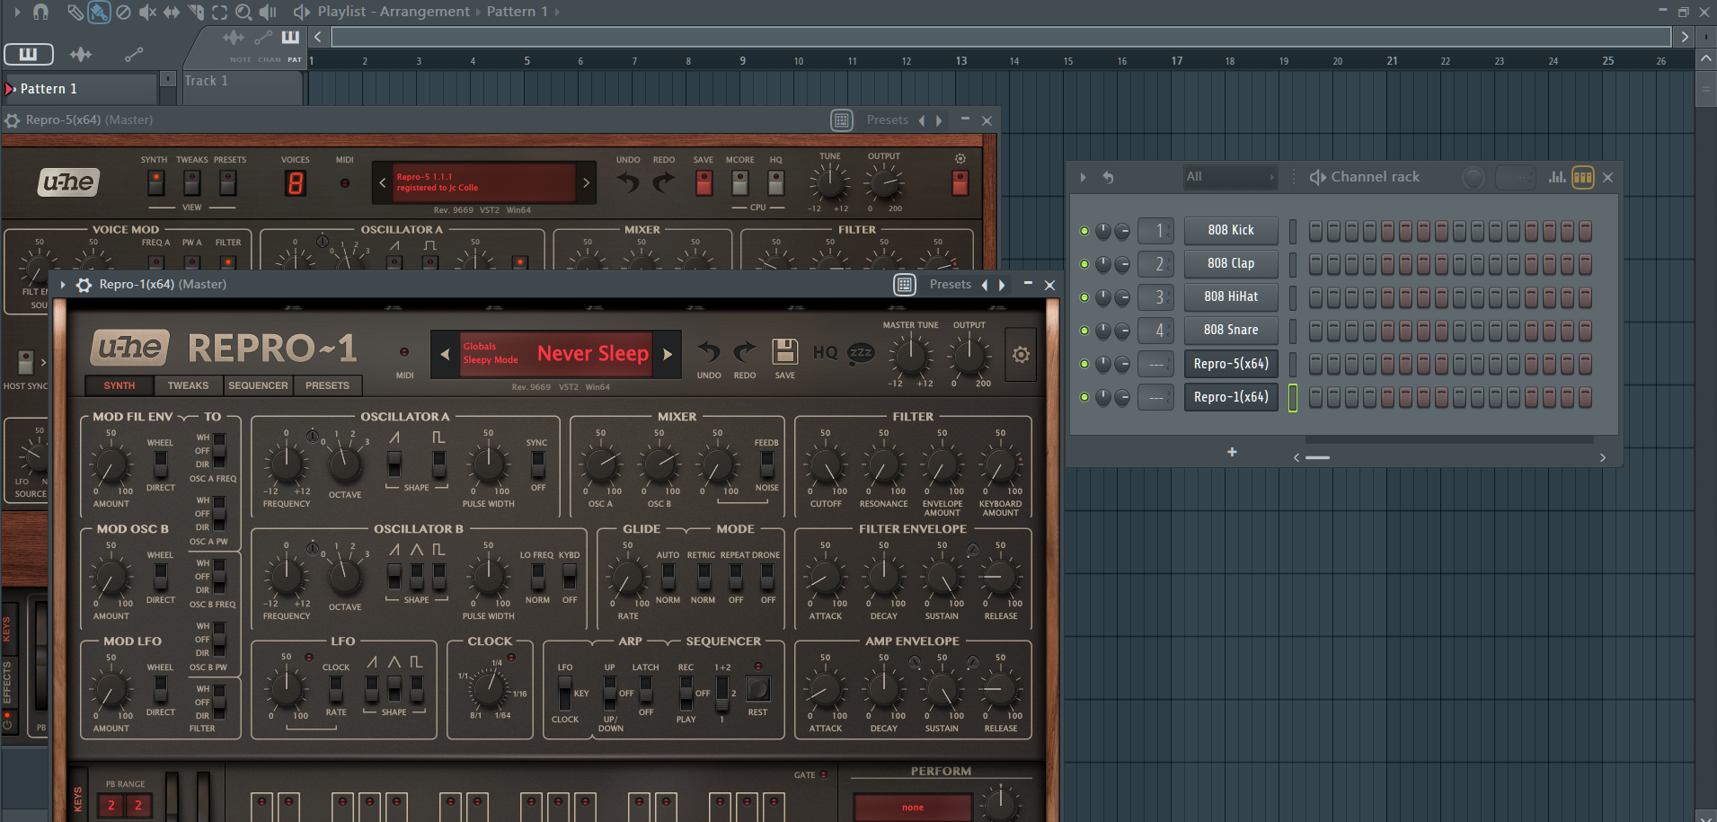Click the Repro-5 Undo arrow
This screenshot has width=1717, height=822.
coord(628,182)
